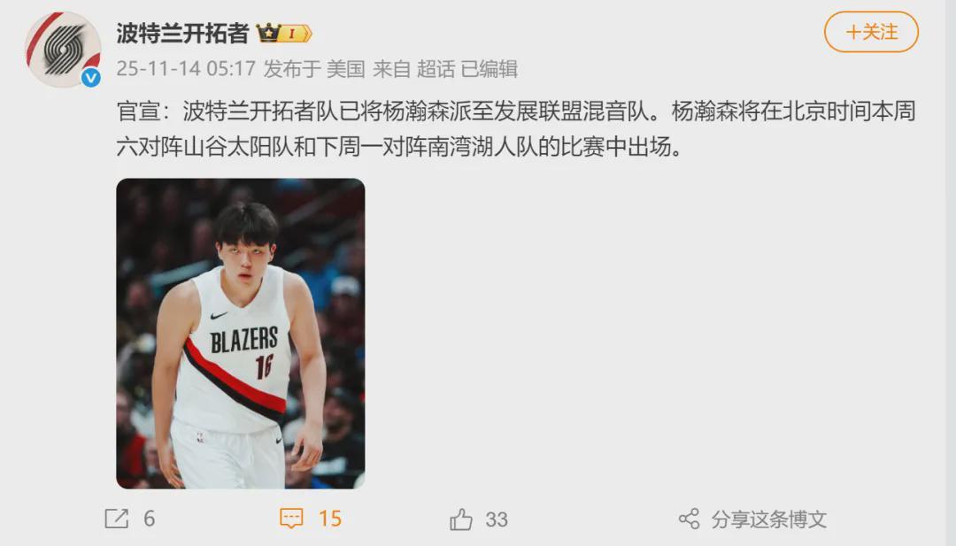Open comments via speech bubble icon
956x546 pixels.
(x=291, y=519)
